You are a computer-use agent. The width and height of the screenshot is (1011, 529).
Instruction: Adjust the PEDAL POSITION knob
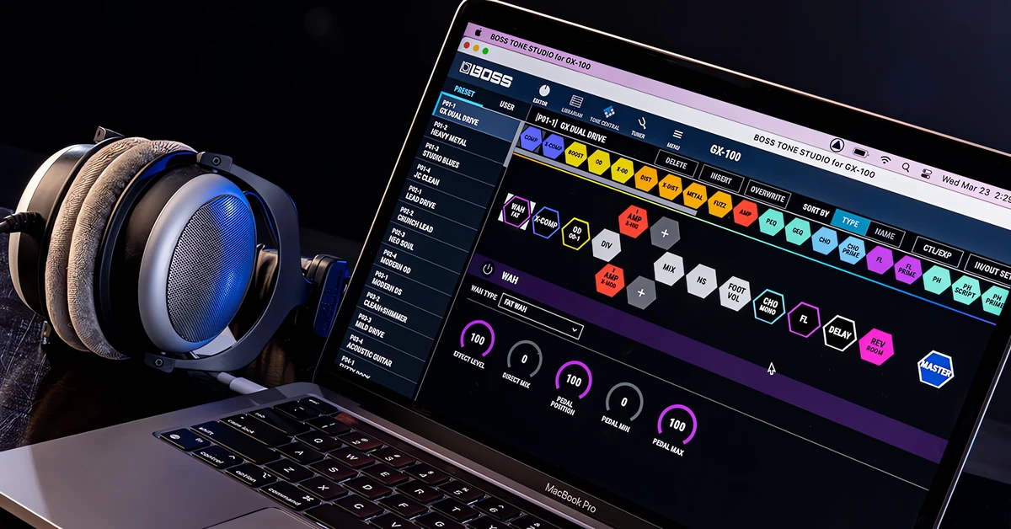[x=573, y=379]
